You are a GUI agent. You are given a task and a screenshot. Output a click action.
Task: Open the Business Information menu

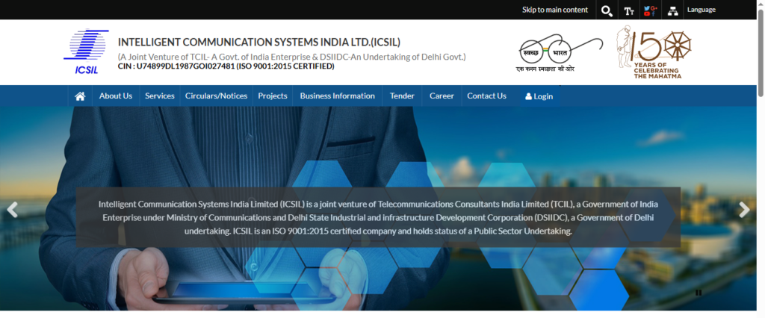point(337,96)
